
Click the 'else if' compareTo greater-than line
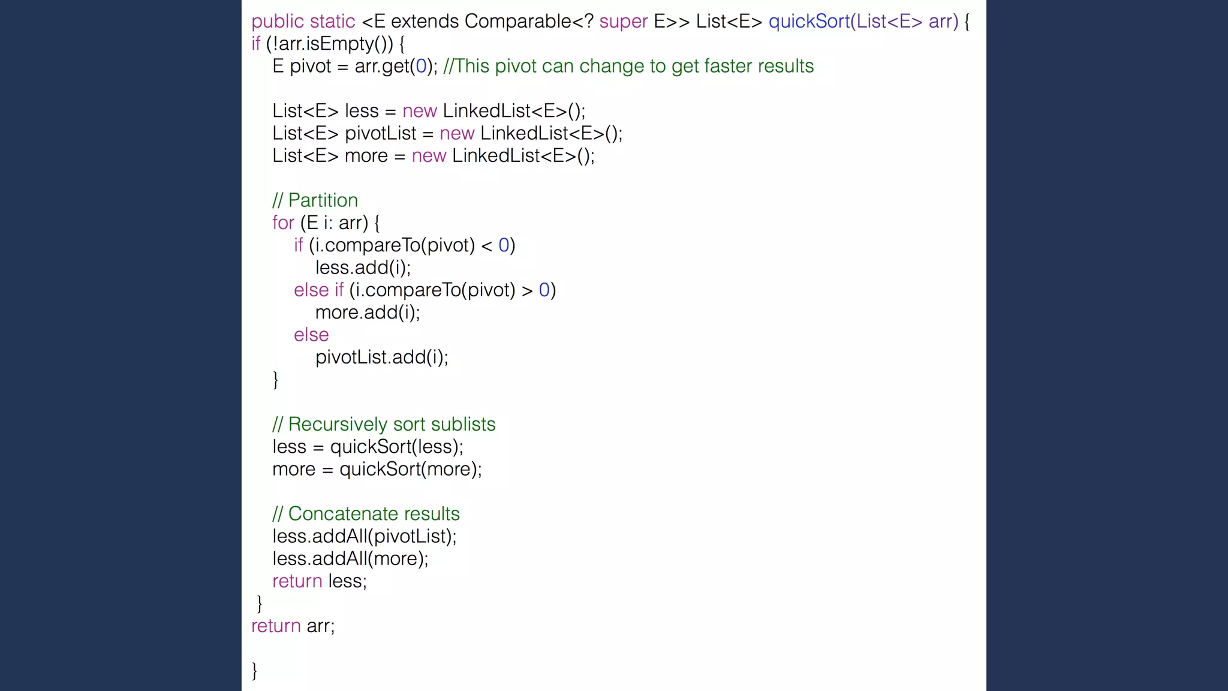[x=425, y=290]
